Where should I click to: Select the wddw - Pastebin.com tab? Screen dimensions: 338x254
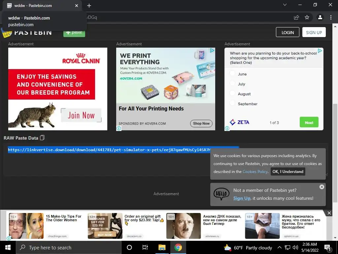pos(42,6)
